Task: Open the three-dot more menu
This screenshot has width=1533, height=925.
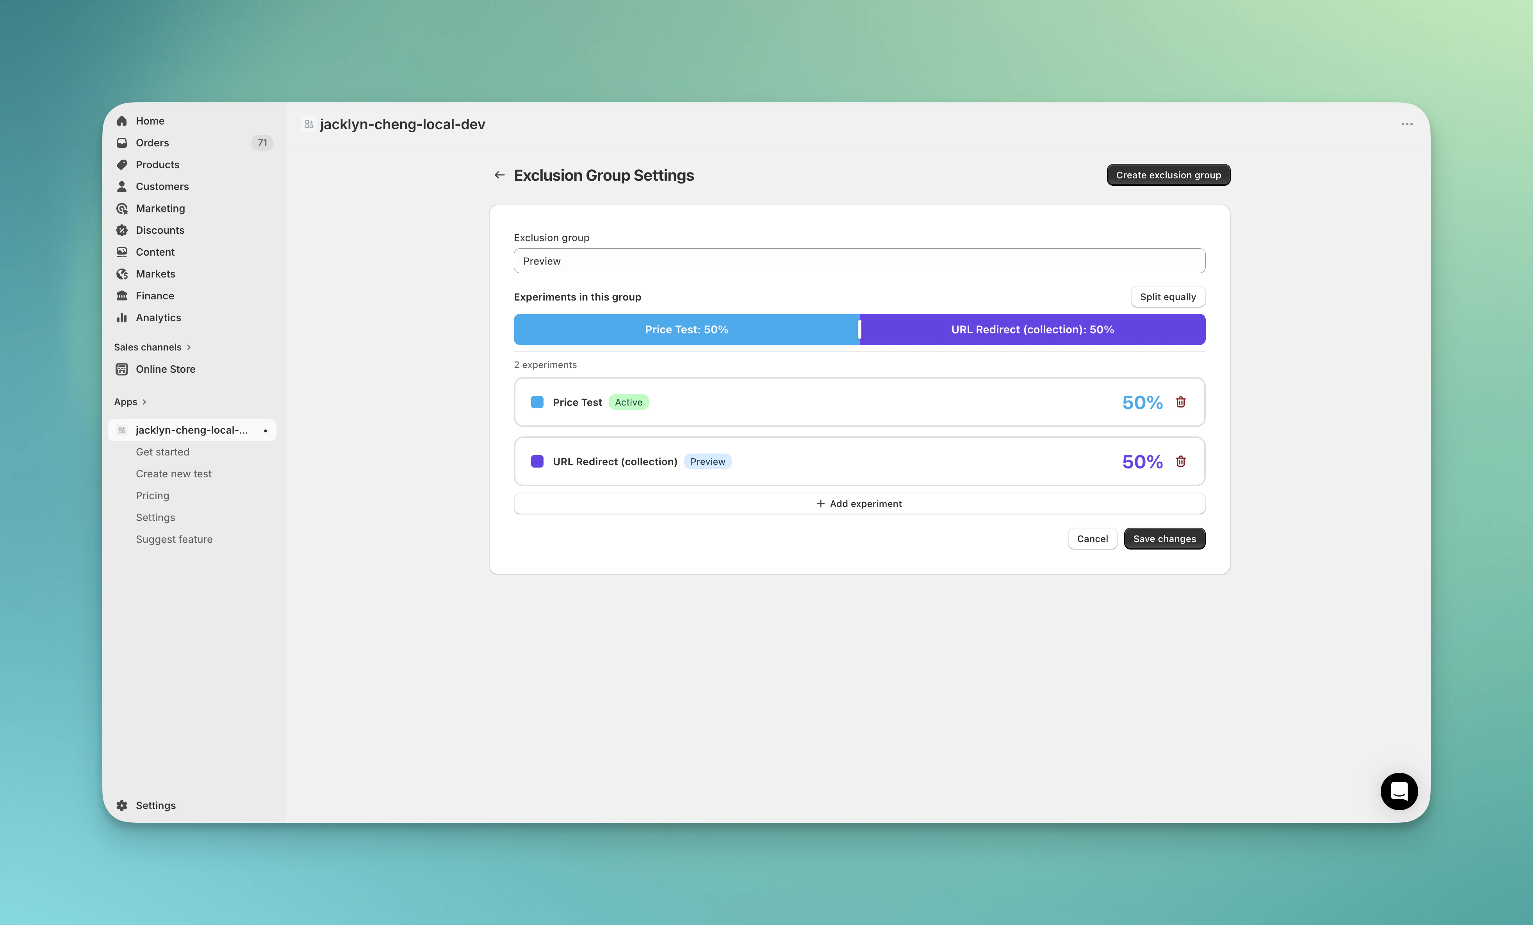Action: click(x=1407, y=124)
